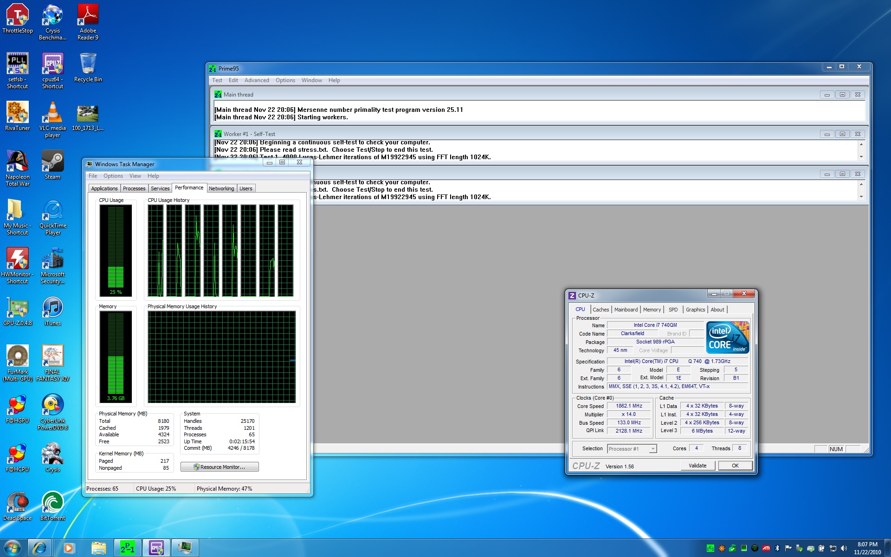This screenshot has width=891, height=557.
Task: Launch FINAL FANTASY XIV icon
Action: (52, 363)
